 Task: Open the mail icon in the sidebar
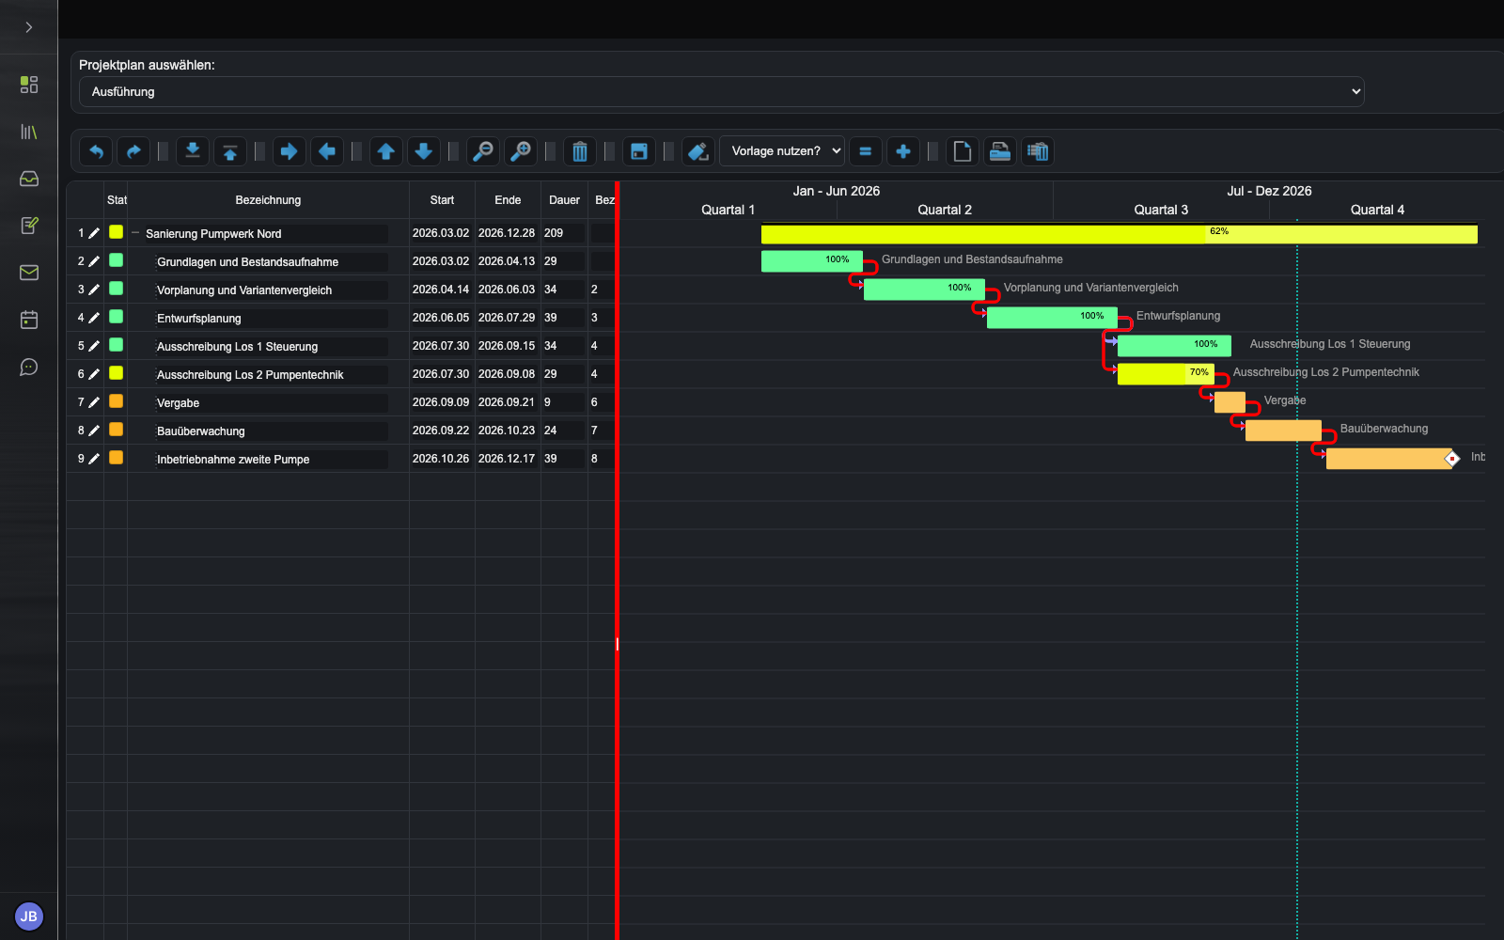29,273
